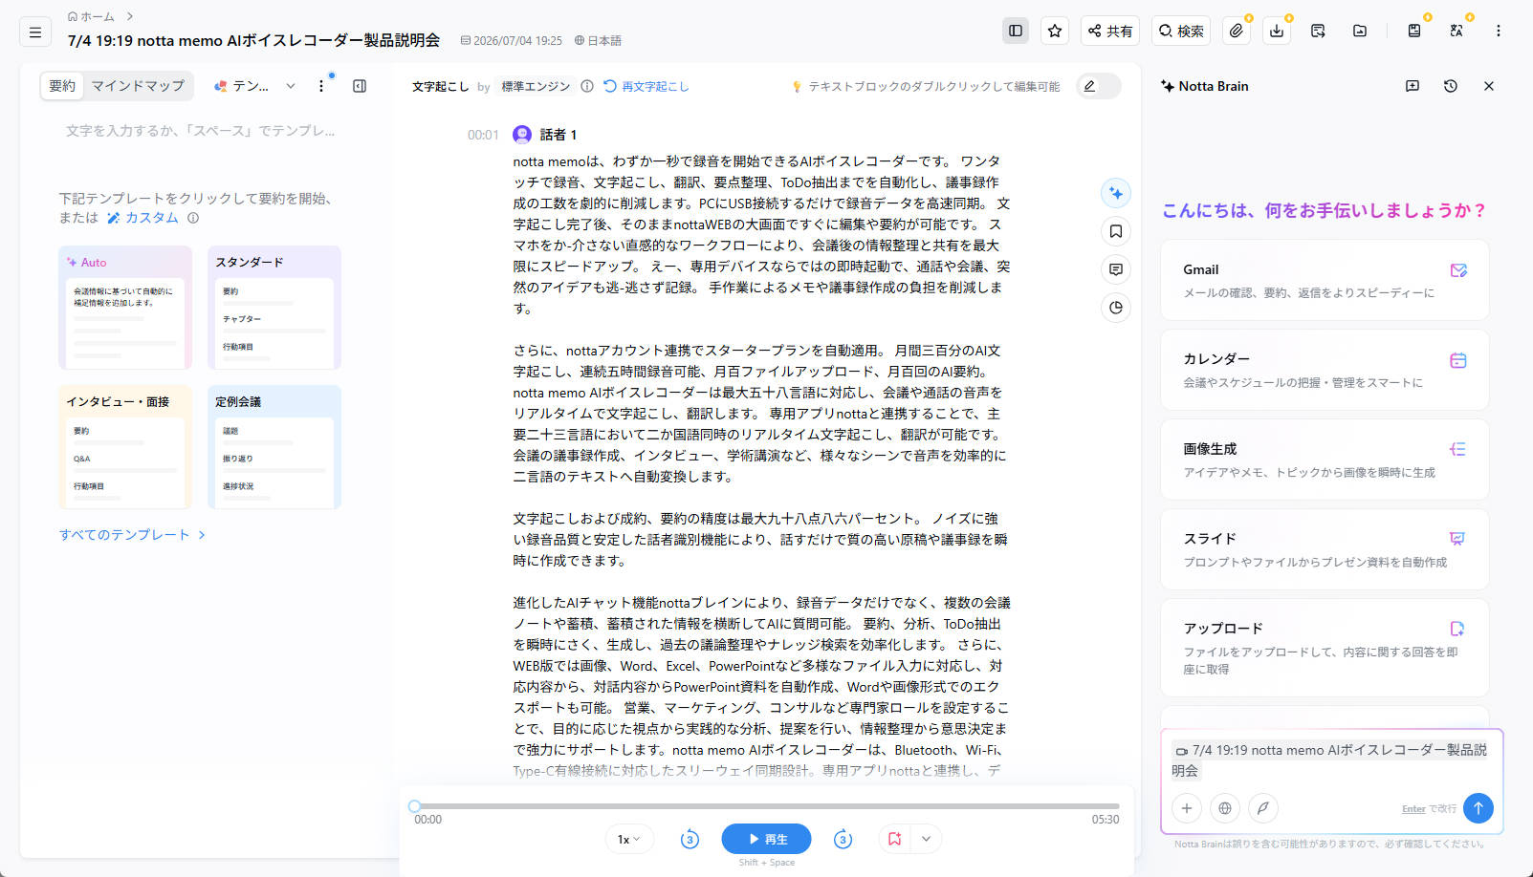Expand the bookmark marker dropdown arrow
1533x877 pixels.
point(927,839)
